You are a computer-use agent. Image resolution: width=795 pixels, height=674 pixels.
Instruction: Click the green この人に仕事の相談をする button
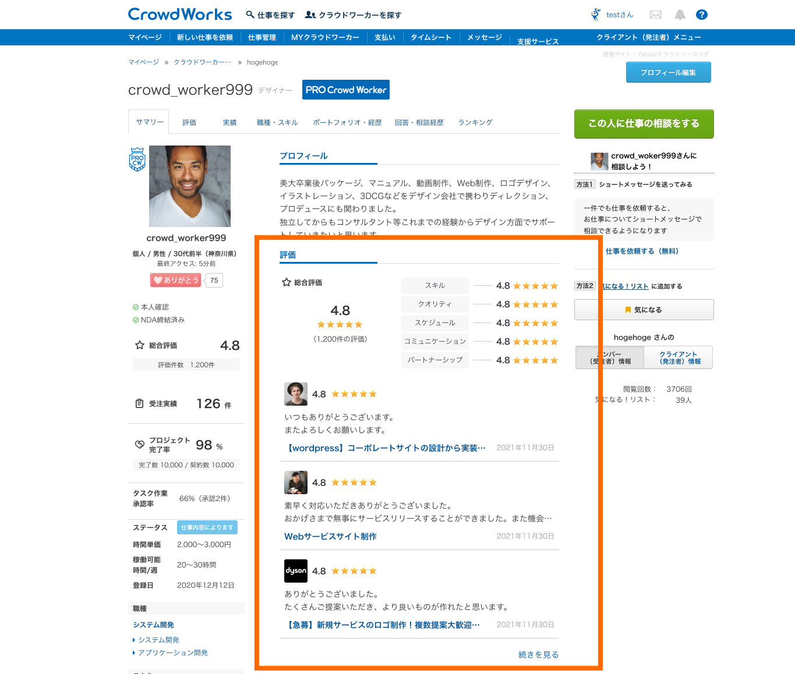click(644, 123)
